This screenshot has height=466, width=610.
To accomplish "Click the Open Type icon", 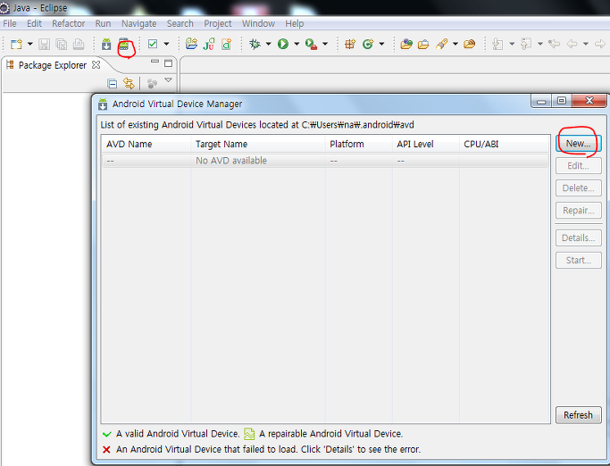I will pos(406,44).
